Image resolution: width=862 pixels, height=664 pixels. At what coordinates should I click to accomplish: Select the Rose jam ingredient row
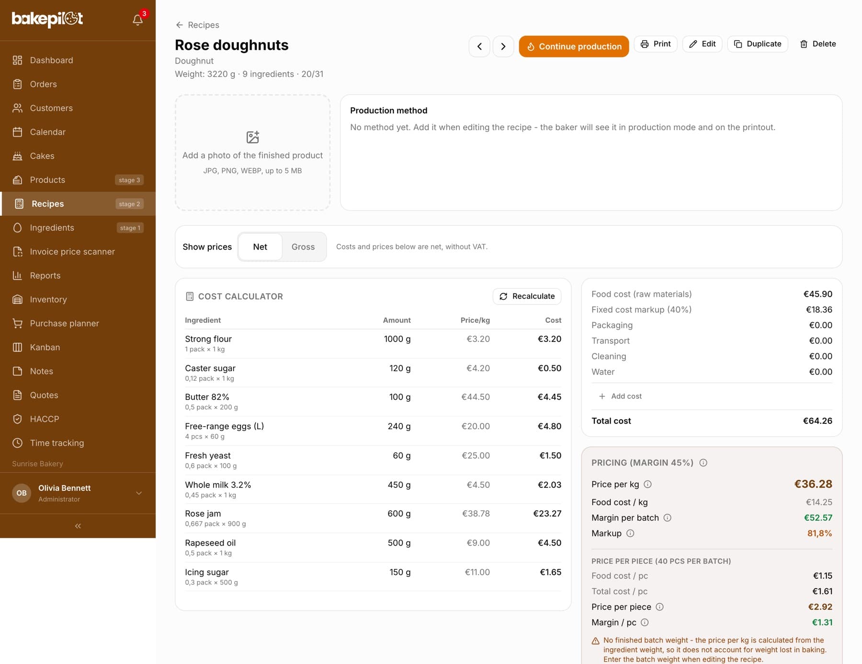point(373,518)
